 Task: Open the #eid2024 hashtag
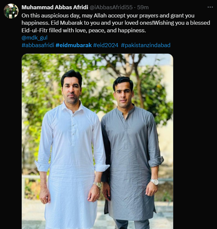106,45
